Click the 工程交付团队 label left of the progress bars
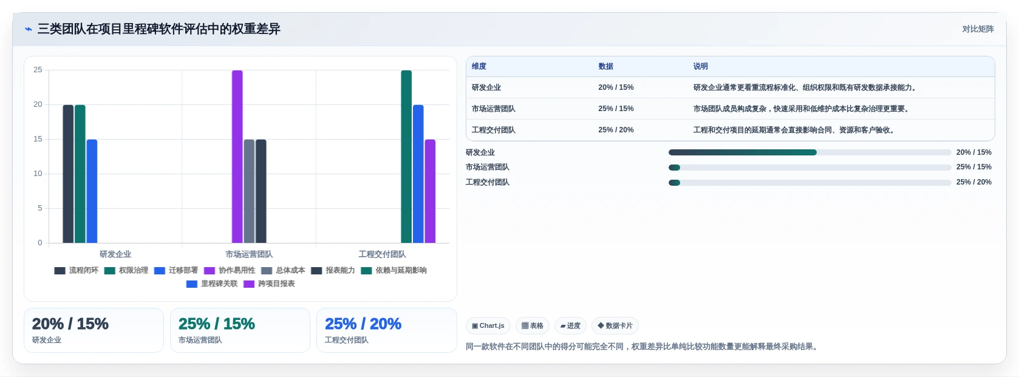 [x=488, y=182]
